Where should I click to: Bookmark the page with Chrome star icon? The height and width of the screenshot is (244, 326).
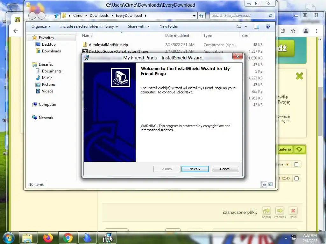point(293,31)
